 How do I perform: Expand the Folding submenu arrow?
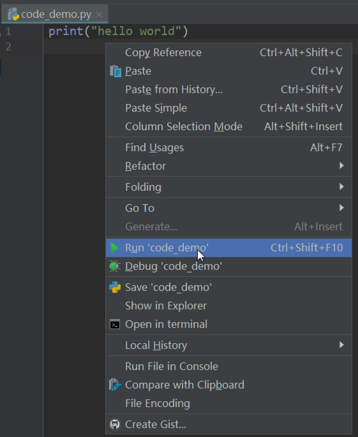[x=341, y=187]
